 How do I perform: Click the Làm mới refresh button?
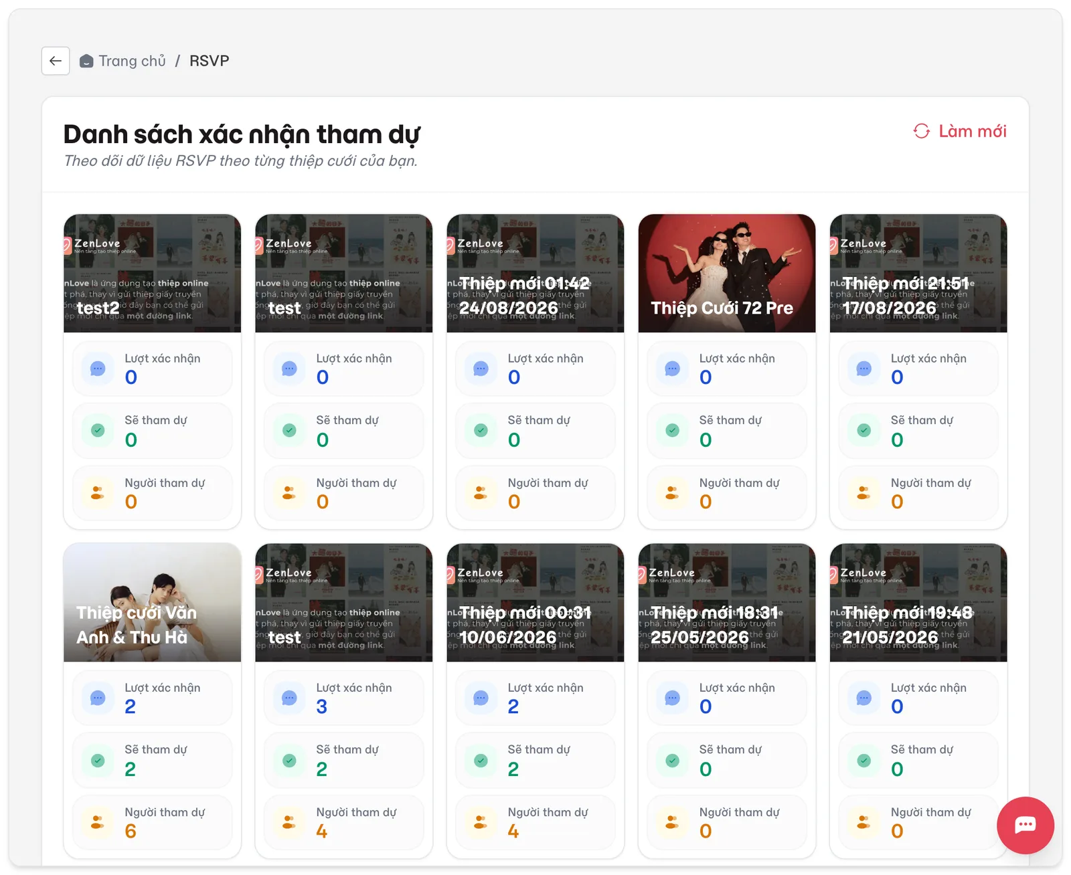[x=960, y=131]
